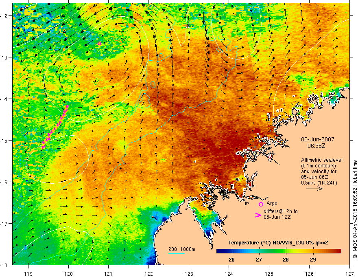358x277 pixels.
Task: Click the magenta drifter arrowhead legend symbol
Action: pyautogui.click(x=258, y=215)
